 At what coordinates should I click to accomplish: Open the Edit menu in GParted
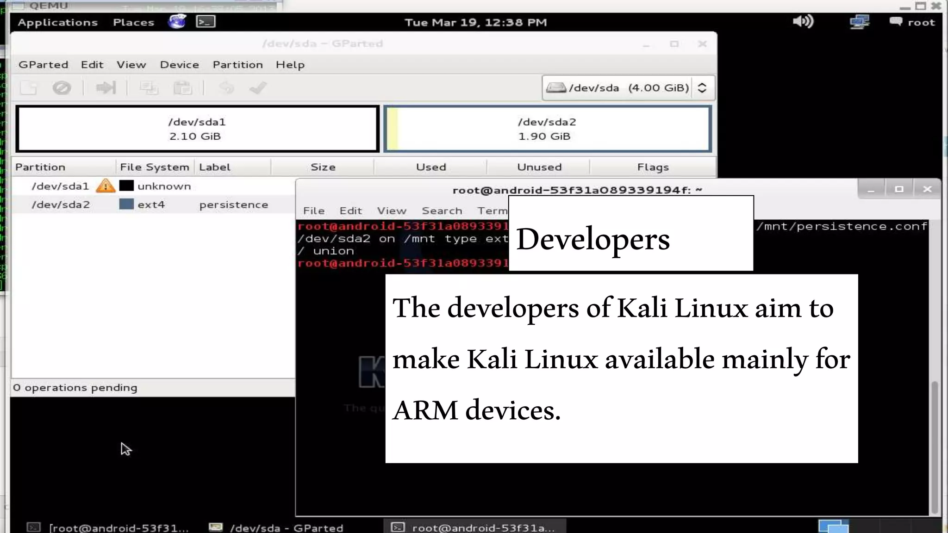[92, 65]
